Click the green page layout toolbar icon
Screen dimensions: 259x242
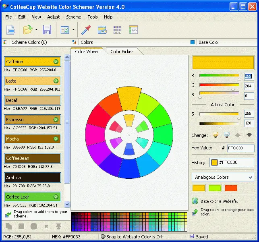[x=133, y=30]
